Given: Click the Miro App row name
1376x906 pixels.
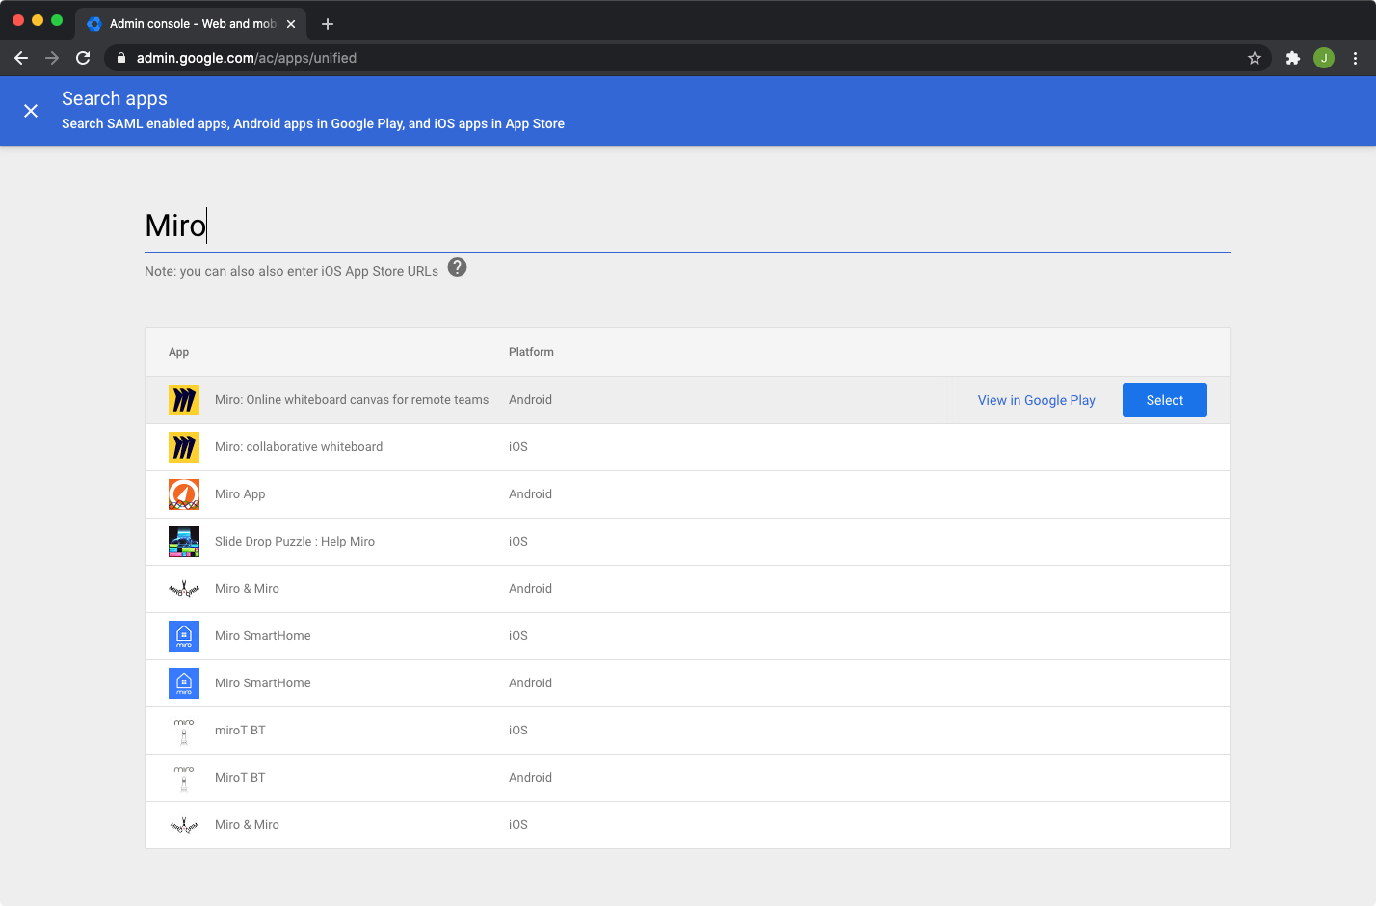Looking at the screenshot, I should 240,494.
